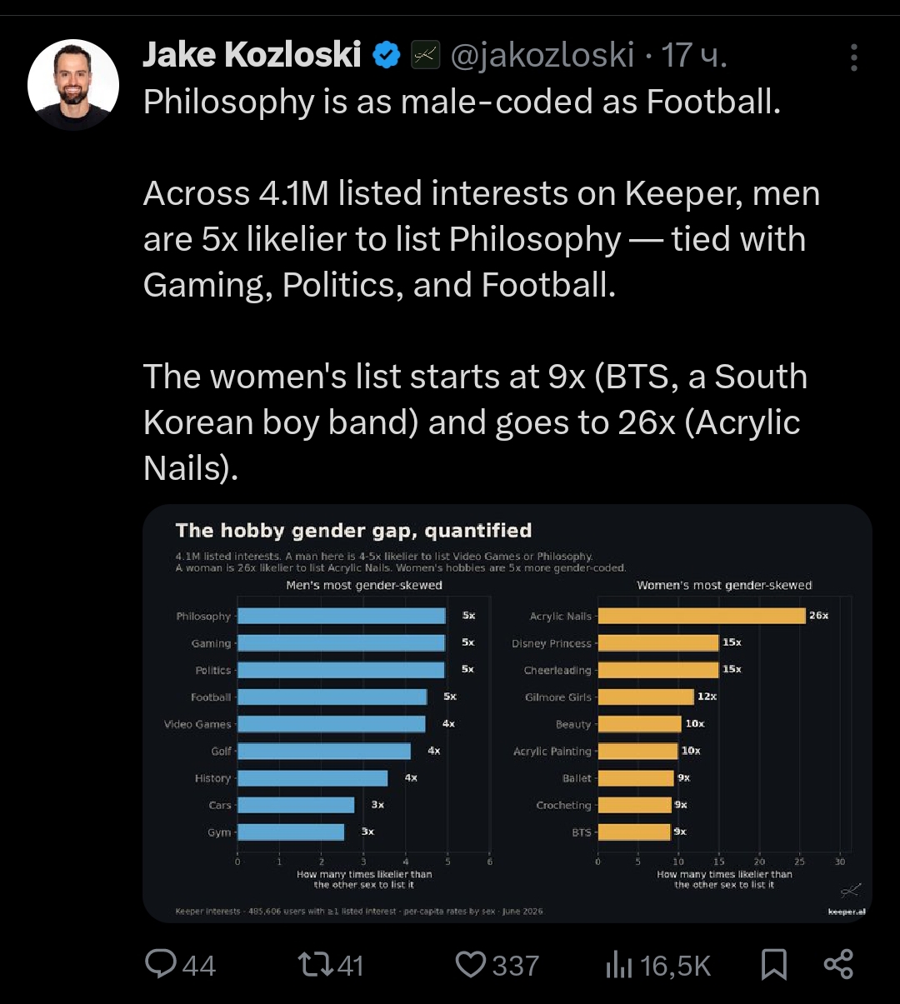Like the post with the heart icon
The height and width of the screenshot is (1004, 900).
(x=471, y=965)
